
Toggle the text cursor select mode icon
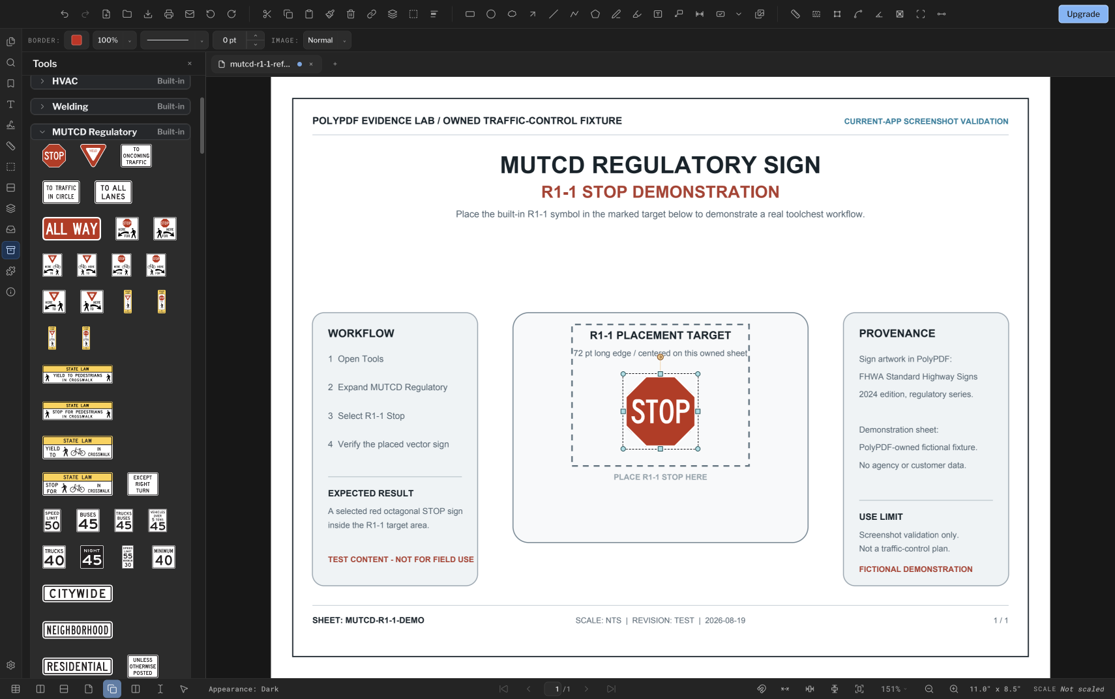click(x=160, y=689)
